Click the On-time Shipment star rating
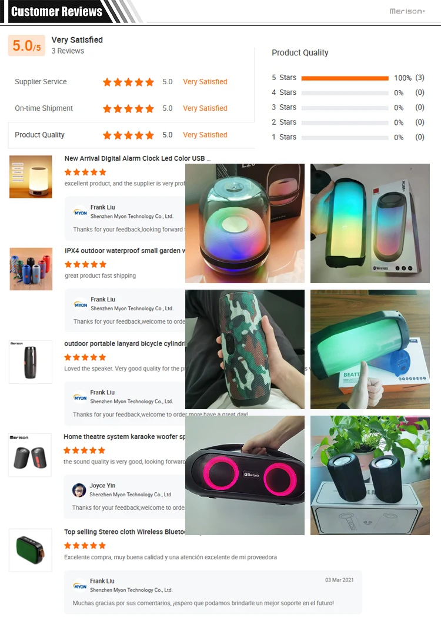This screenshot has width=441, height=617. click(x=128, y=108)
